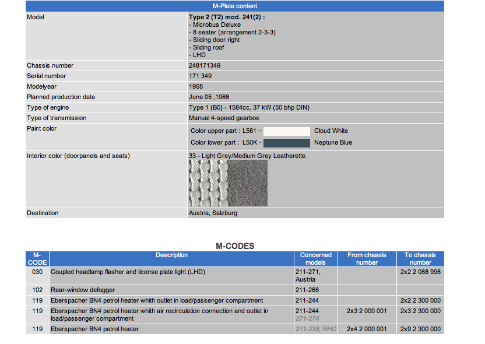Click the light grey woven interior thumbnail
Viewport: 485px width, 344px height.
click(208, 183)
